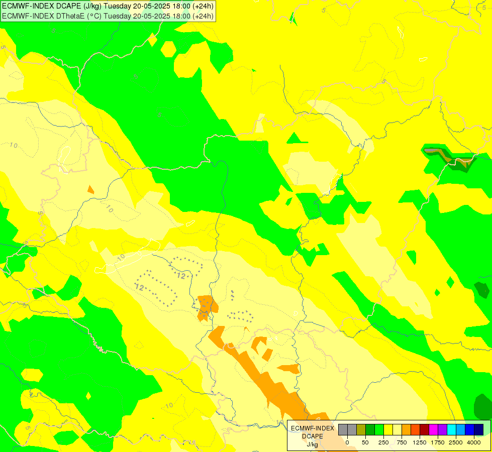
Task: Click the olive swatch in the DCAPE legend
Action: 361,430
